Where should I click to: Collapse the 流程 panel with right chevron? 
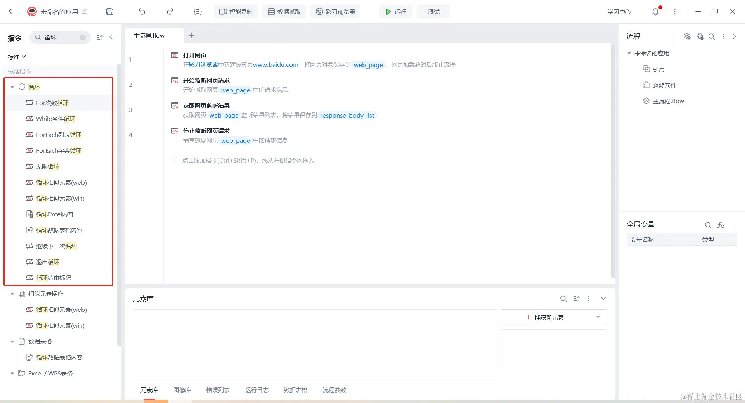(735, 36)
